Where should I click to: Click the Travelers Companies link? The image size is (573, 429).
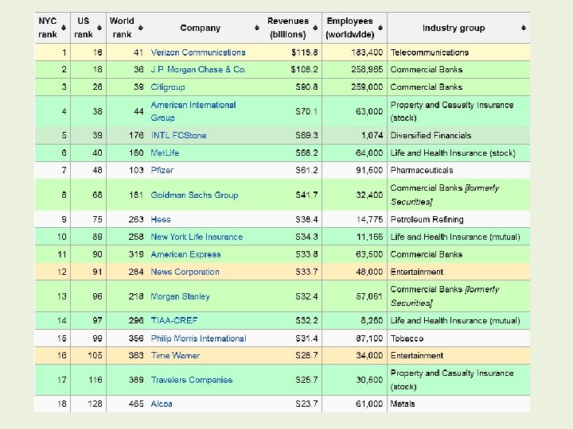(192, 380)
